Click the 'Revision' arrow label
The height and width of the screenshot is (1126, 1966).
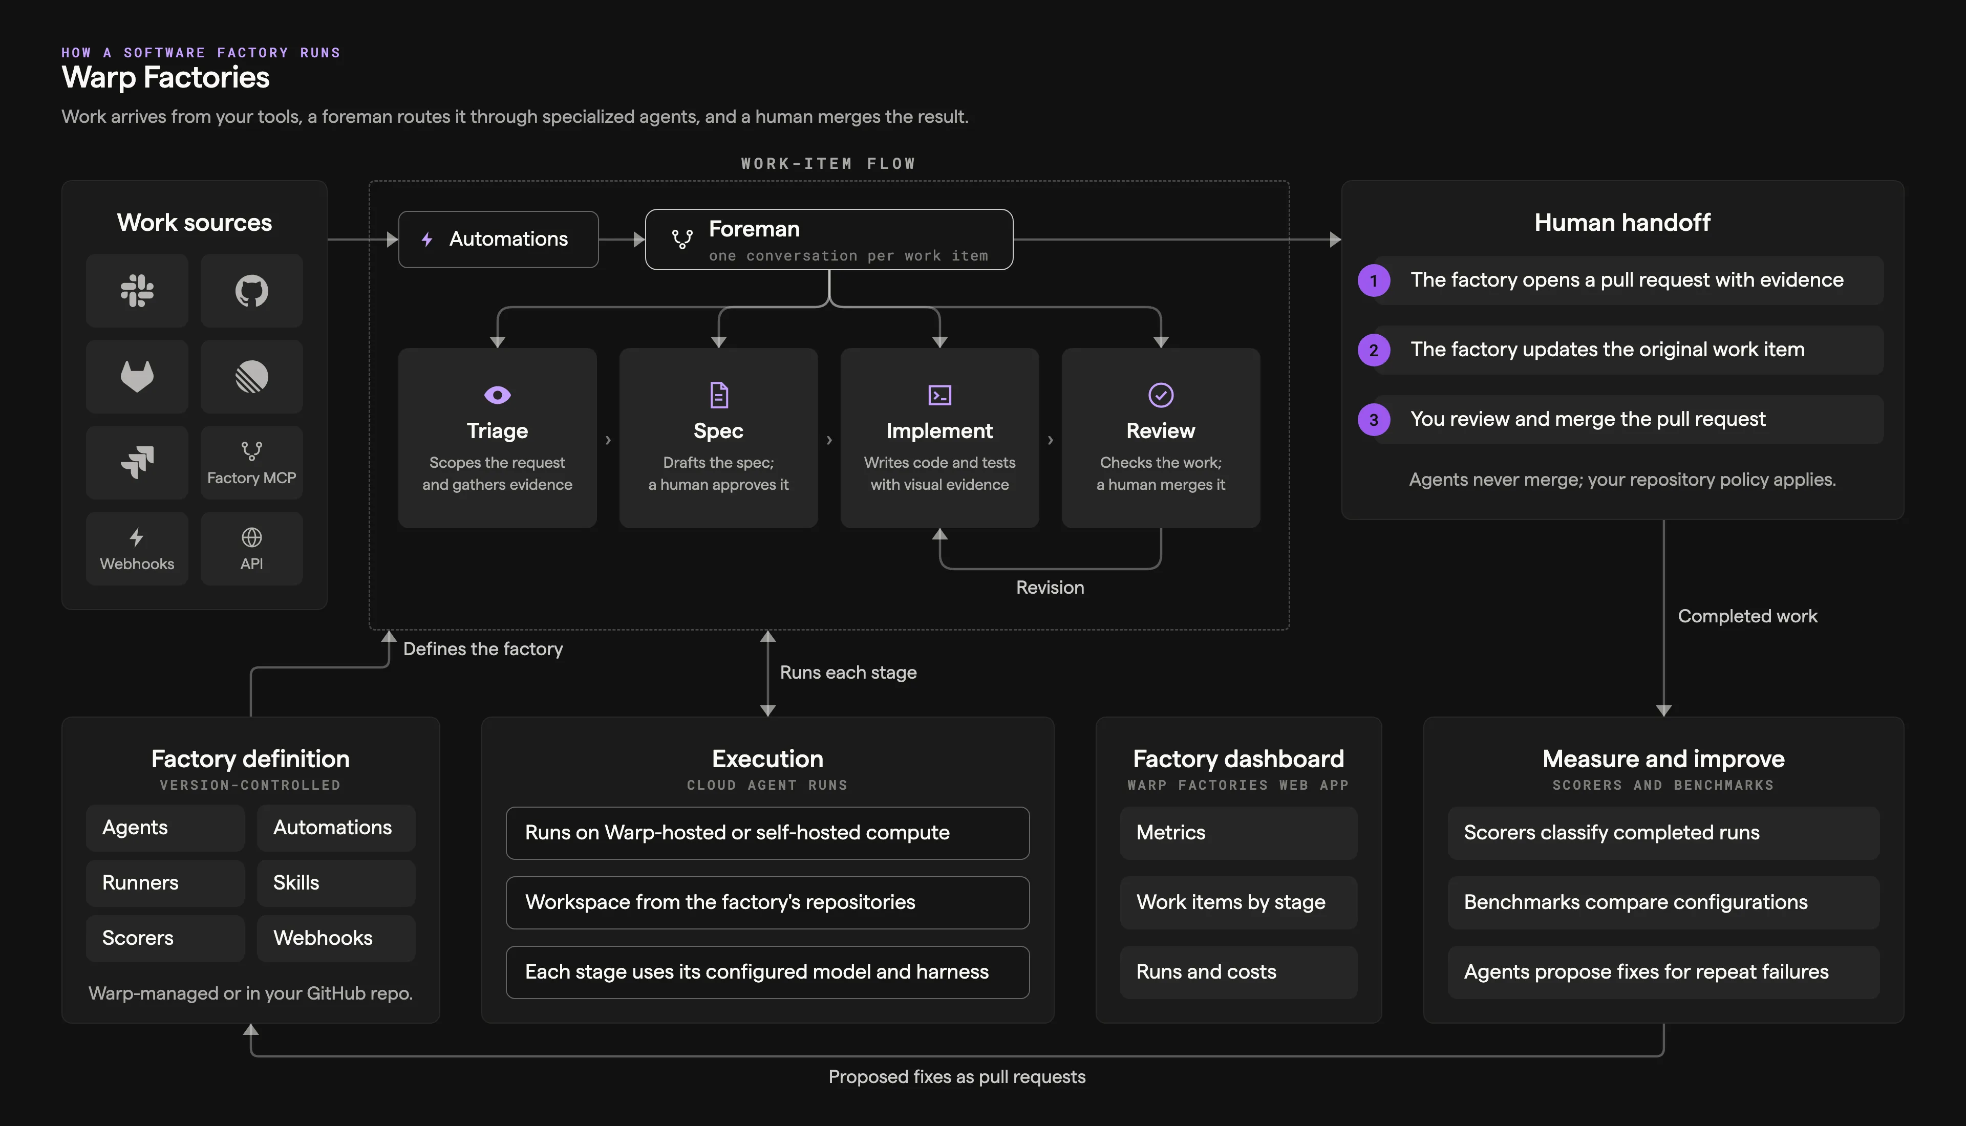point(1050,588)
